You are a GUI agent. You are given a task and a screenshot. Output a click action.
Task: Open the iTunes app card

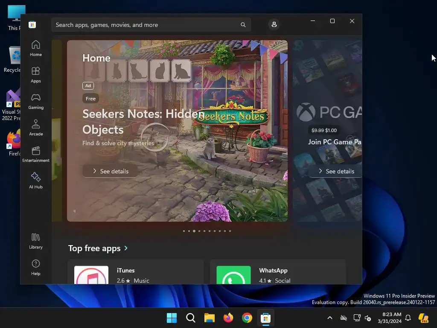(136, 272)
